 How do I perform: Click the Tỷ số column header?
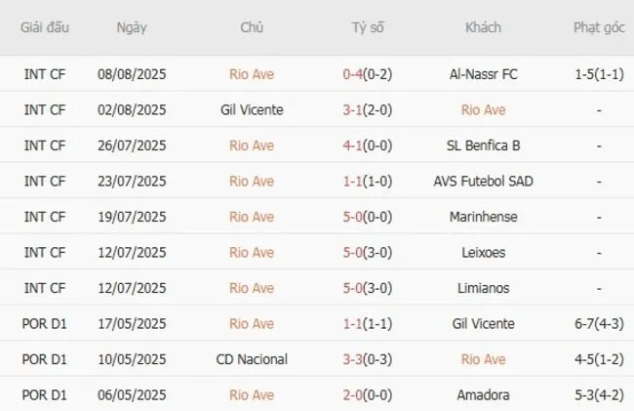click(x=368, y=27)
